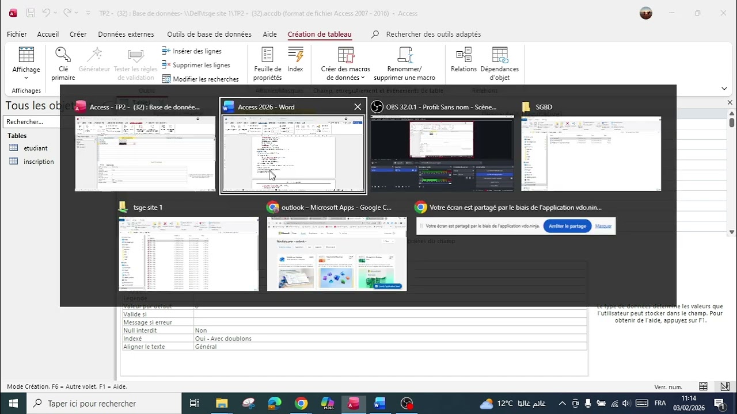Expand the Affichage view dropdown
The width and height of the screenshot is (737, 414).
coord(26,78)
